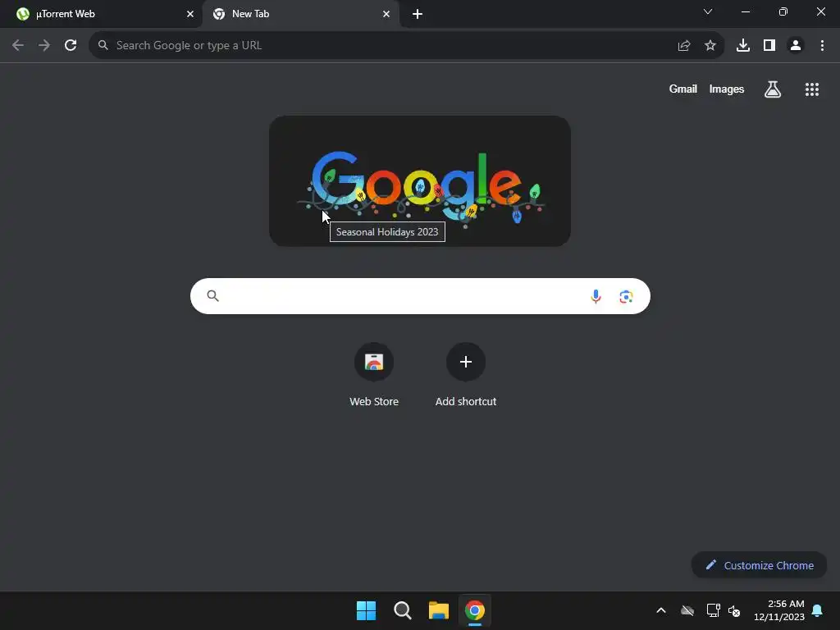This screenshot has height=630, width=840.
Task: Click the OneDrive cloud tray icon
Action: (687, 610)
